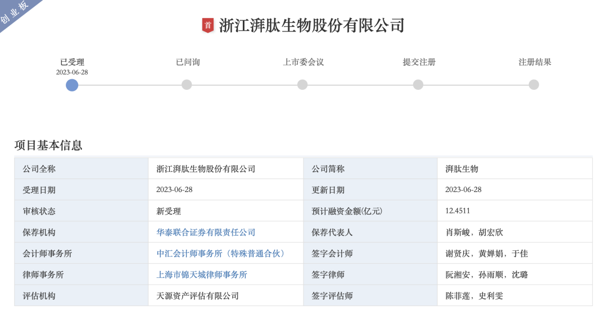Click the red 首 badge icon
Viewport: 607px width, 320px height.
tap(208, 25)
